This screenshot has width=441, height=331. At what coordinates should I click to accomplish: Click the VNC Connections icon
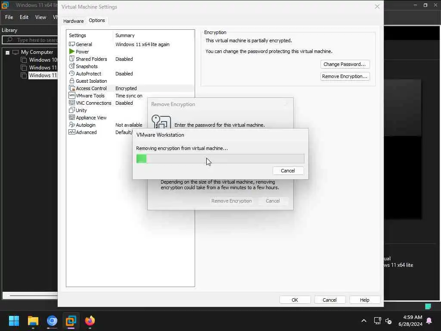pos(72,103)
